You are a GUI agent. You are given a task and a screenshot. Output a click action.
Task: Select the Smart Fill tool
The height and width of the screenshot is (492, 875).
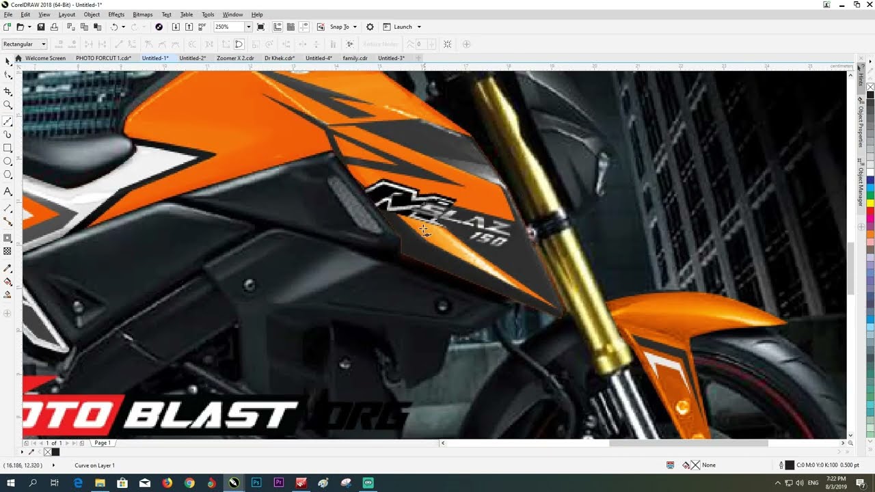[8, 295]
